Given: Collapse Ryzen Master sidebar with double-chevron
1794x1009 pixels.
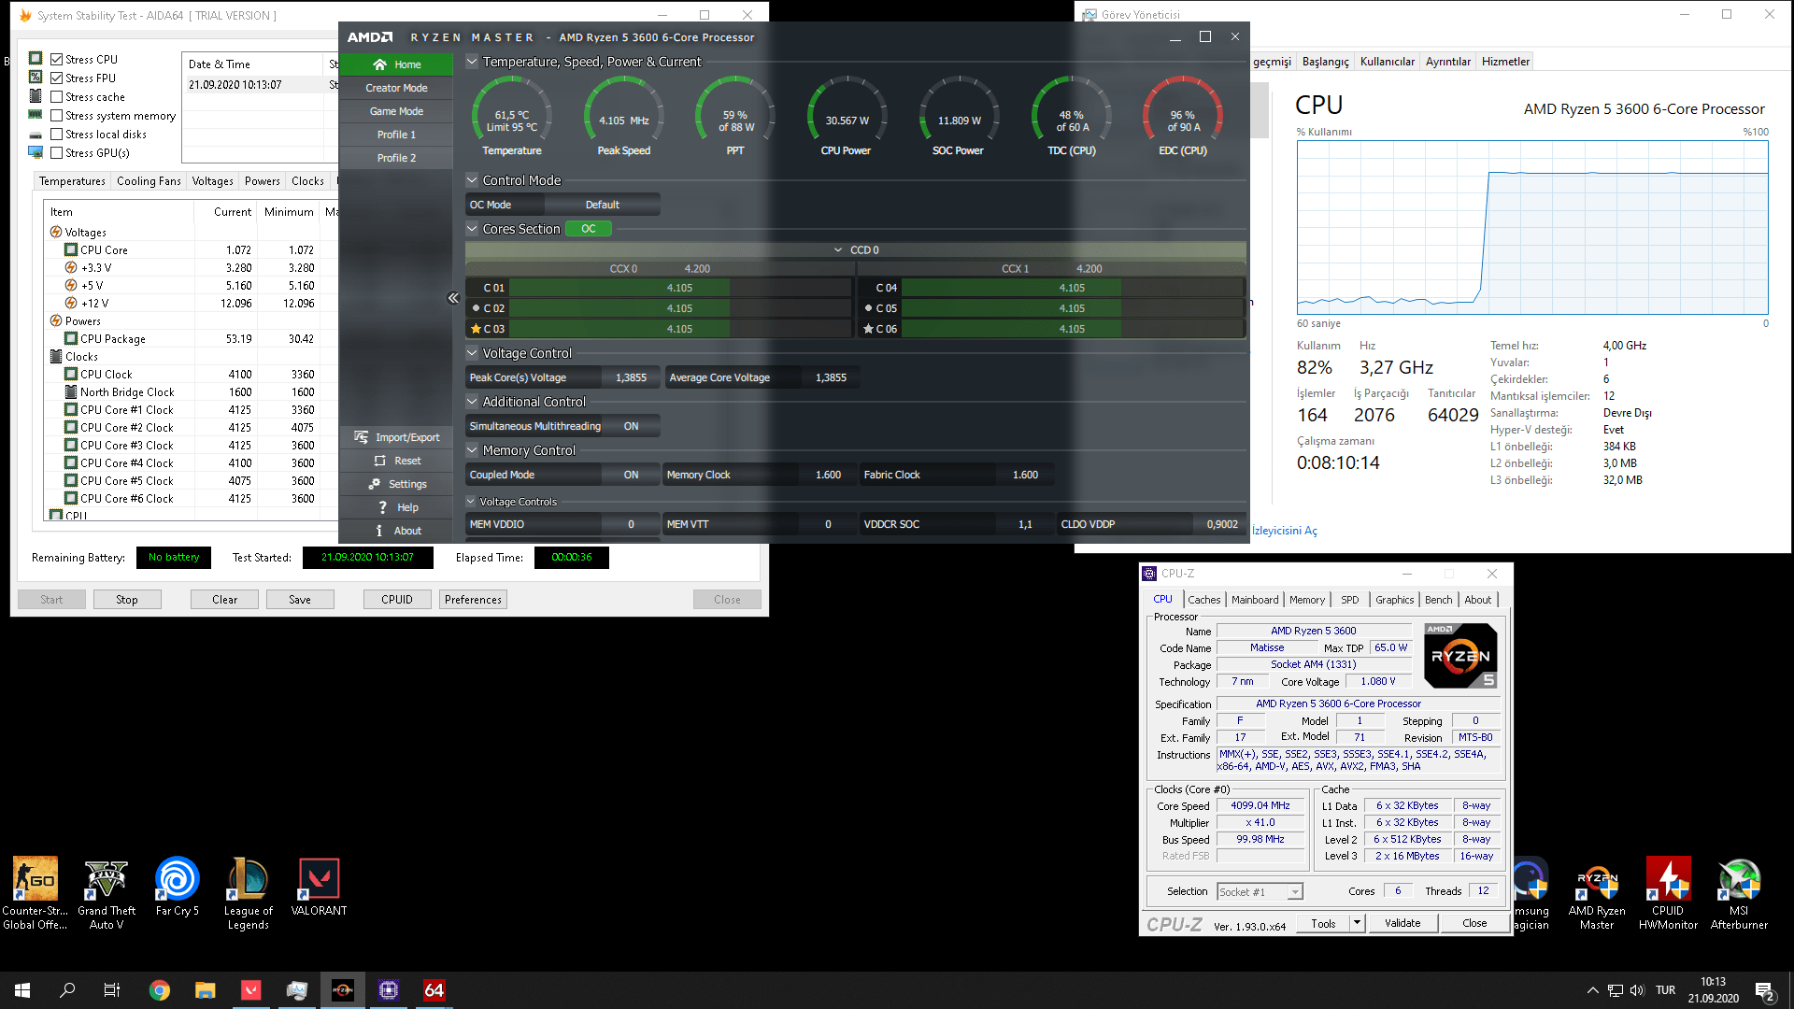Looking at the screenshot, I should (x=453, y=298).
